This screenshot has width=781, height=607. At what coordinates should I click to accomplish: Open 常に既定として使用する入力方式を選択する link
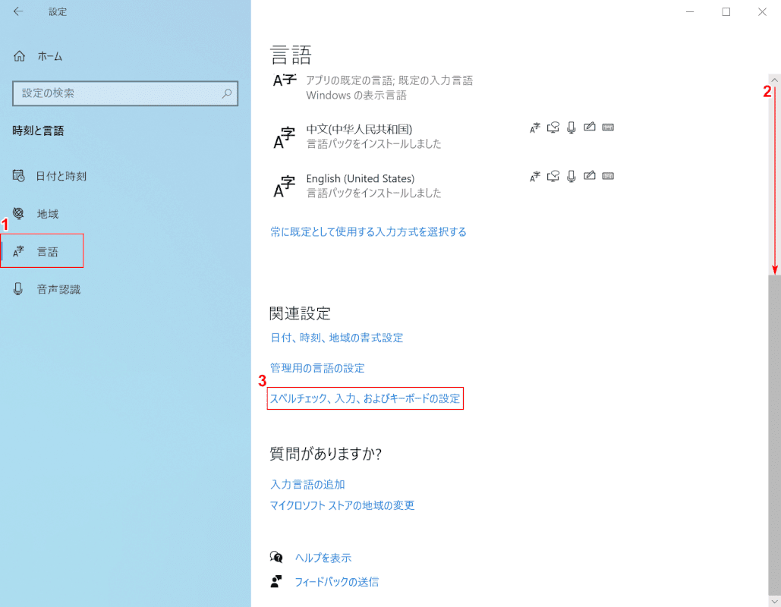pos(368,231)
